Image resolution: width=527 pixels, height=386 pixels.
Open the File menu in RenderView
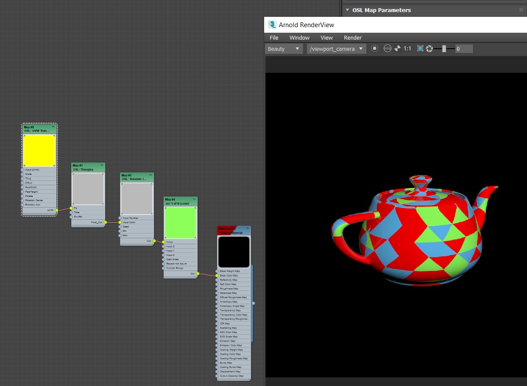click(274, 37)
